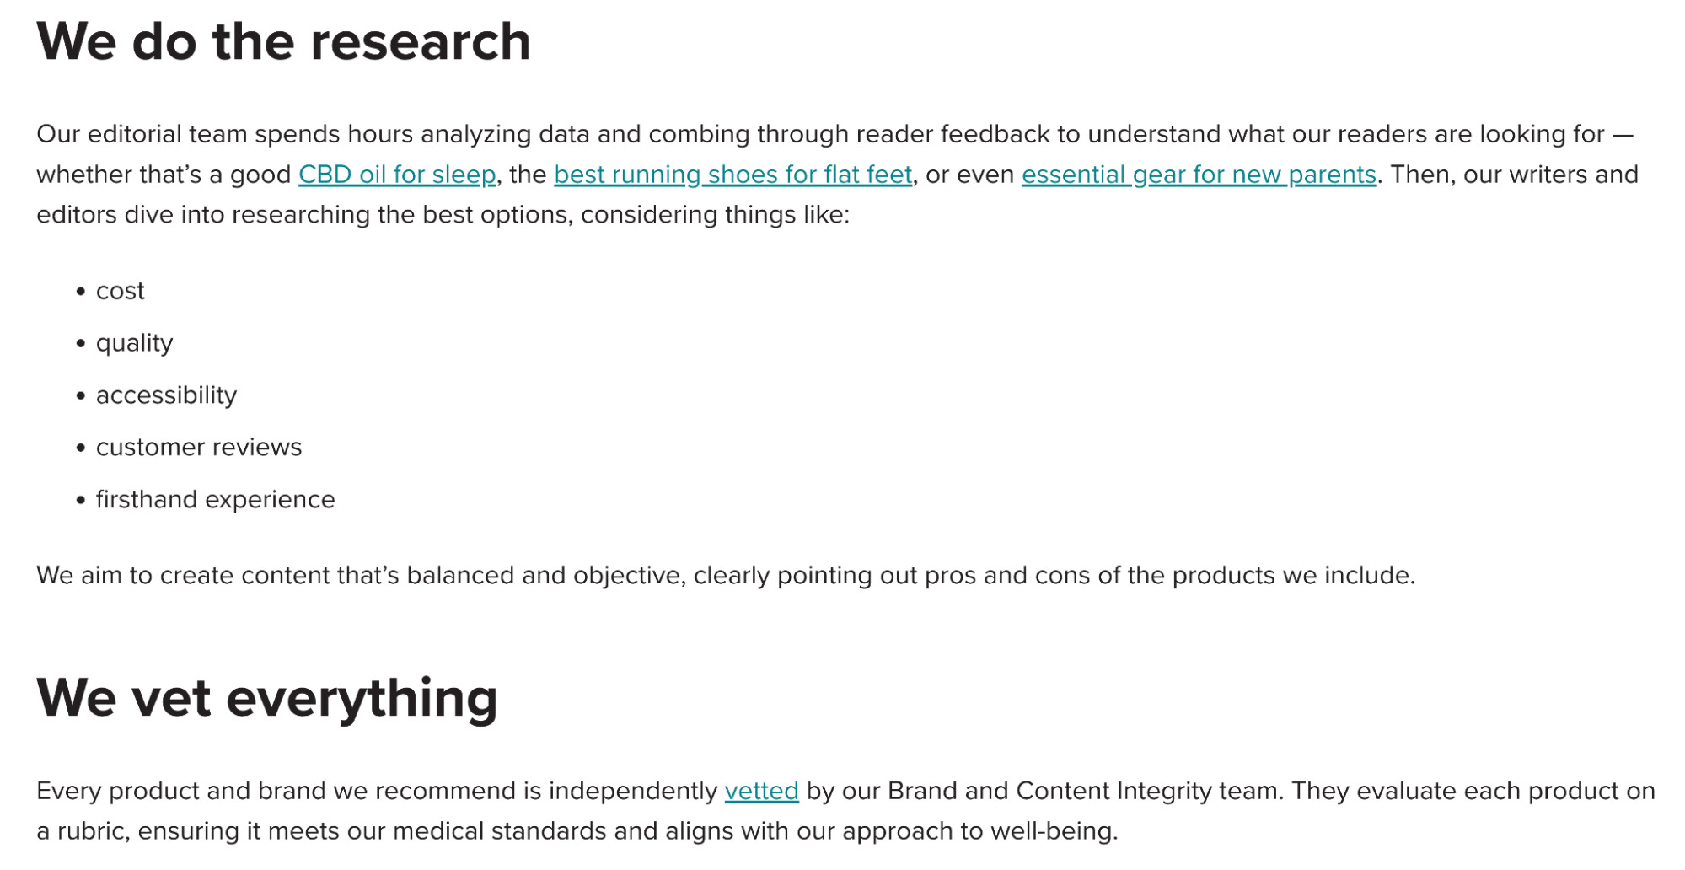Follow the essential gear for new parents link
Image resolution: width=1685 pixels, height=870 pixels.
coord(1199,175)
